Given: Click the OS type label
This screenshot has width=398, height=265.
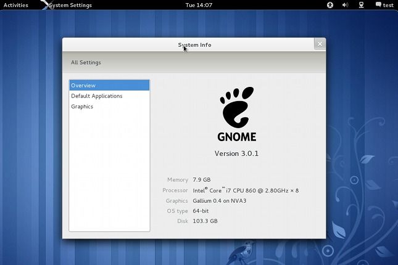Looking at the screenshot, I should point(177,211).
